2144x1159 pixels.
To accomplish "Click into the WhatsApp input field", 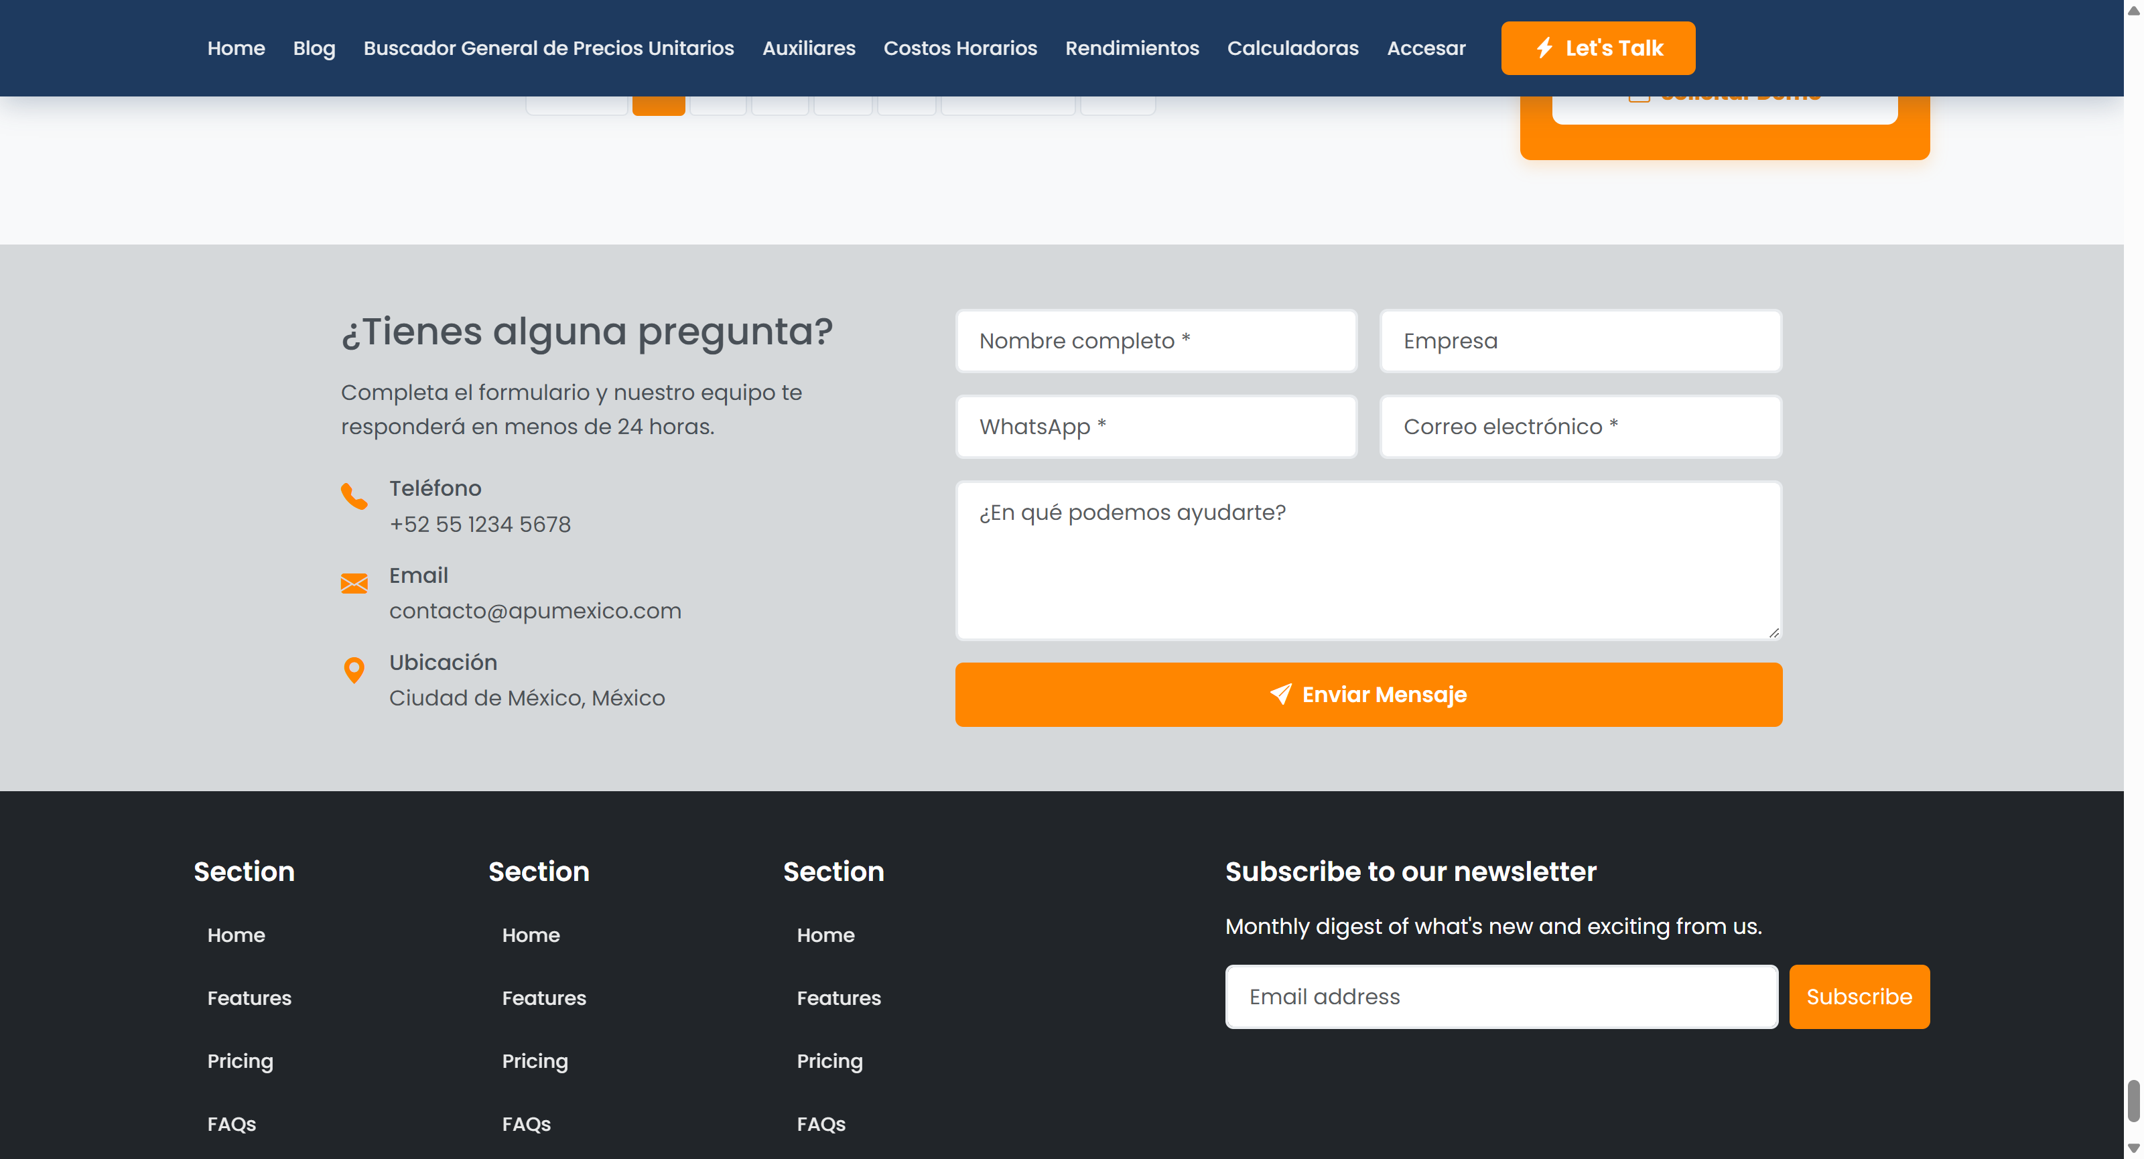I will (1156, 427).
